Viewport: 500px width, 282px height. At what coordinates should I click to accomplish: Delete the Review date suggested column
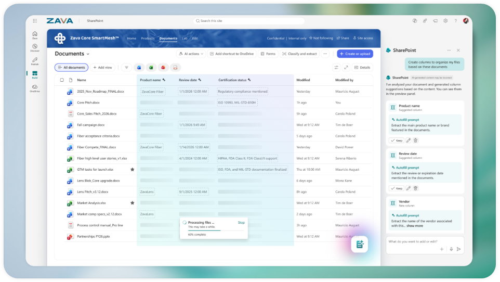coord(415,188)
